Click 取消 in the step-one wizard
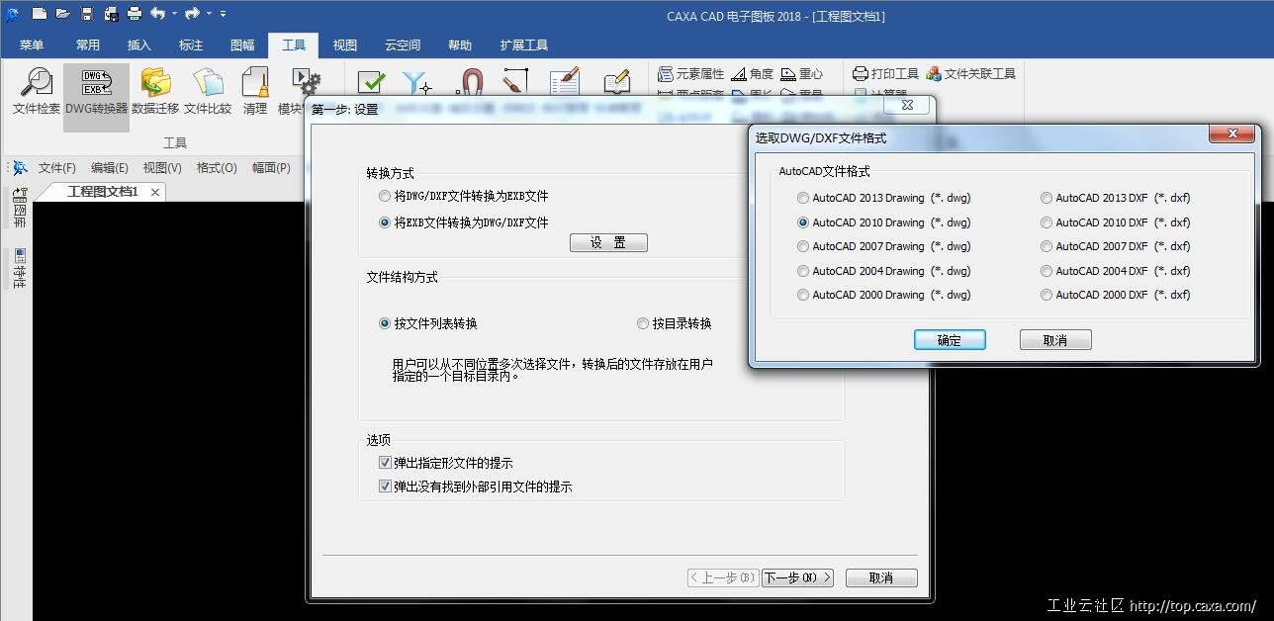The image size is (1274, 621). (x=880, y=577)
